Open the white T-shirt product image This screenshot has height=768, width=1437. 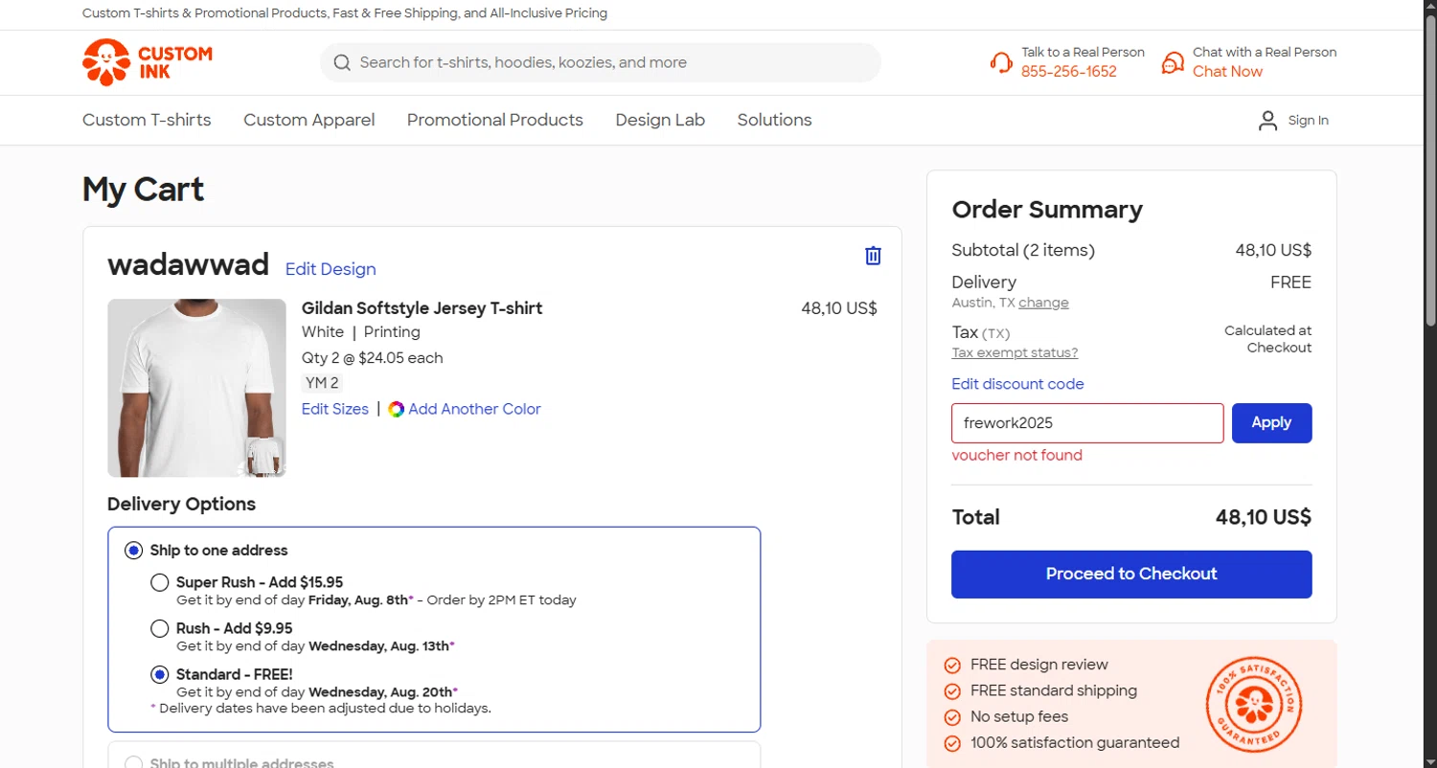coord(196,388)
